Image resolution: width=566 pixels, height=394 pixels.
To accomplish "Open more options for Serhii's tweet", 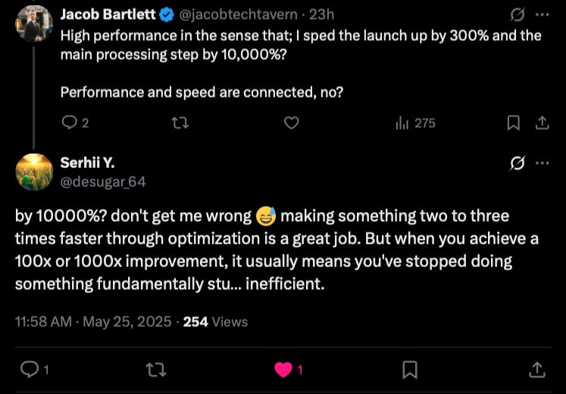I will 543,163.
